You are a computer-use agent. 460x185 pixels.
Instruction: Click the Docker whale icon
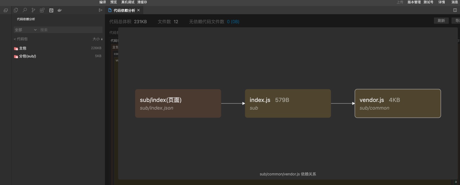(x=59, y=10)
